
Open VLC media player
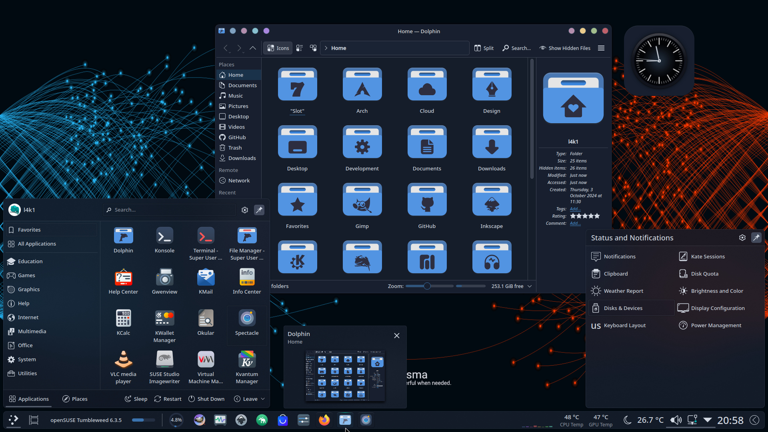click(123, 367)
